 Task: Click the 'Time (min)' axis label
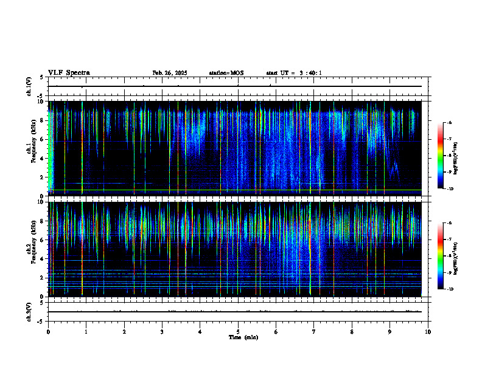click(243, 337)
